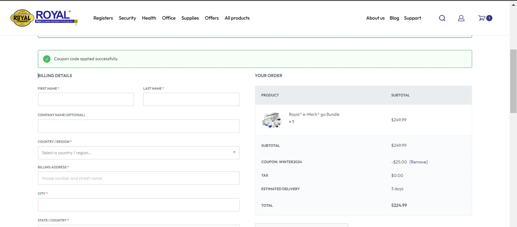
Task: Open the Health menu
Action: pos(149,18)
